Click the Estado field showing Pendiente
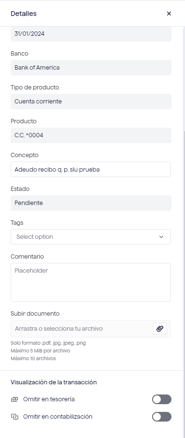Image resolution: width=185 pixels, height=438 pixels. coord(91,203)
